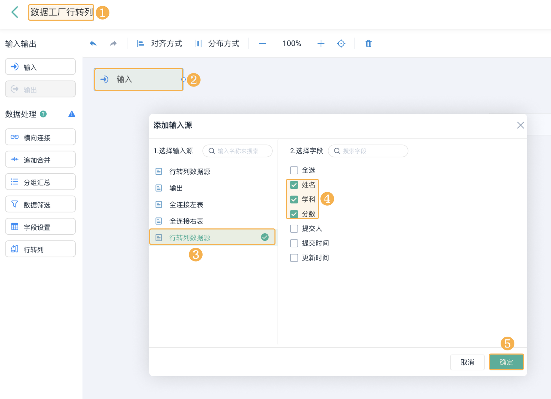This screenshot has width=551, height=399.
Task: Add 行转列 processing node
Action: click(x=40, y=249)
